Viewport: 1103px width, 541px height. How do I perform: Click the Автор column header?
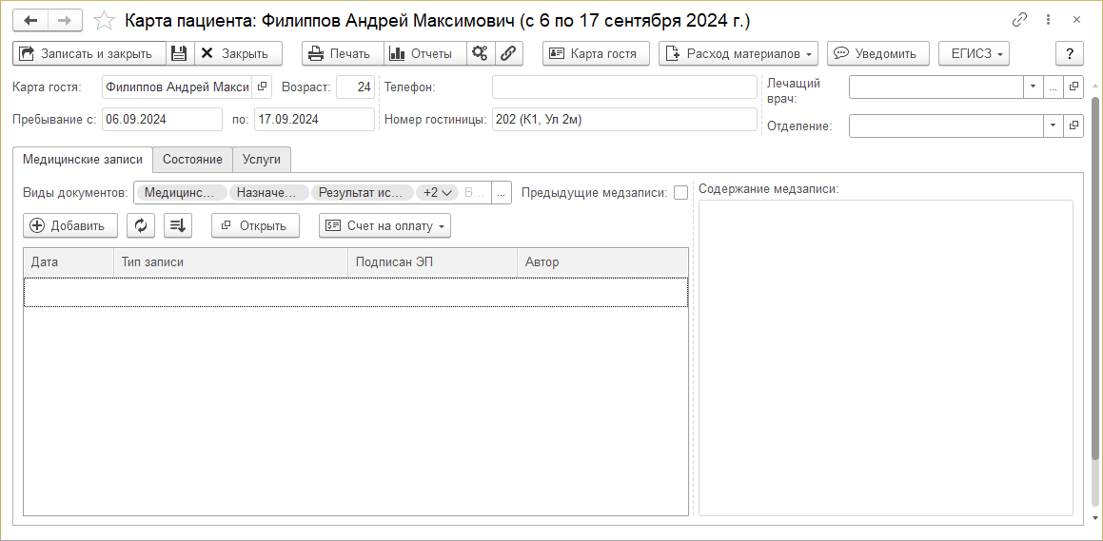[x=602, y=262]
